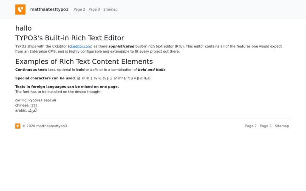
Task: Click the 'Examples of Rich Text Content Elements' heading
Action: coord(84,62)
